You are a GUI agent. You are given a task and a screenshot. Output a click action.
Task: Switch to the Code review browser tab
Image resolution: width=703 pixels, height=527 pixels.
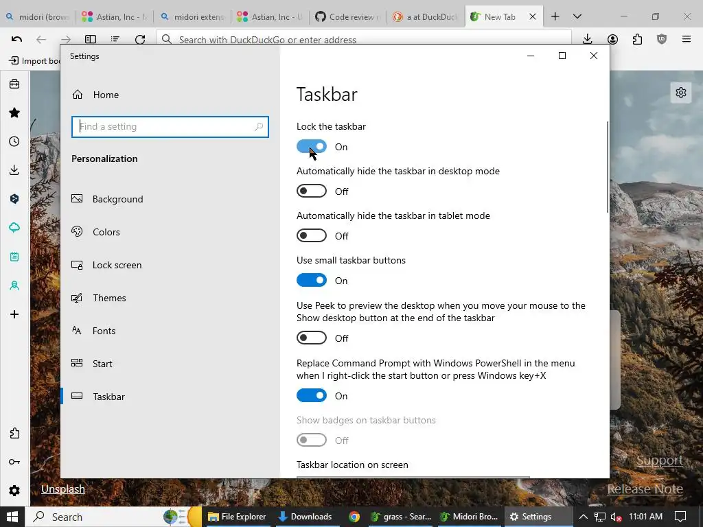coord(348,16)
